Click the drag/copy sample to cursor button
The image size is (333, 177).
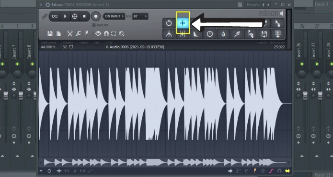pos(278,23)
